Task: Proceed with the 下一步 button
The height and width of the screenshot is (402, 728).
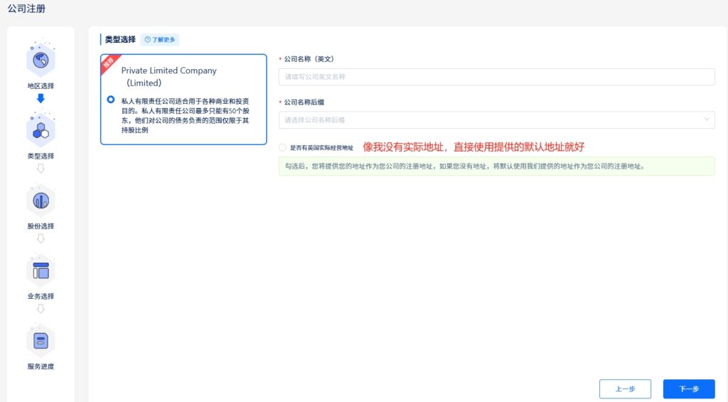Action: pos(689,389)
